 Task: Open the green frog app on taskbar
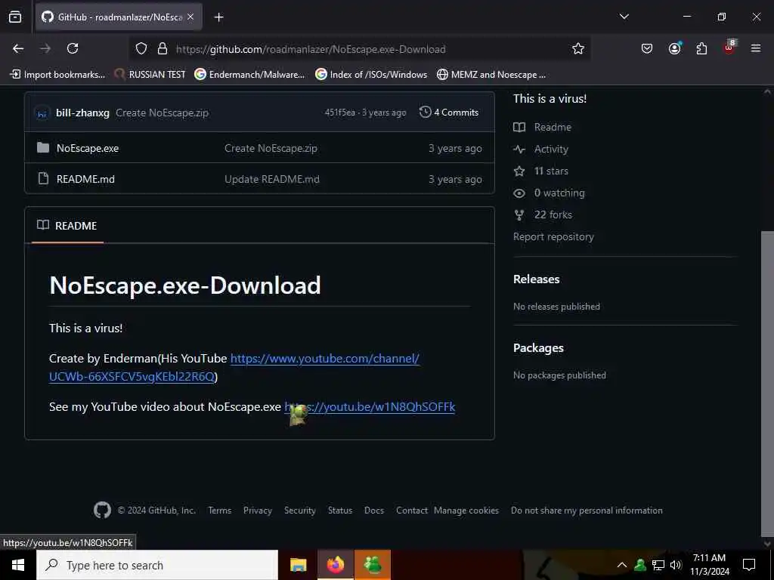click(373, 565)
